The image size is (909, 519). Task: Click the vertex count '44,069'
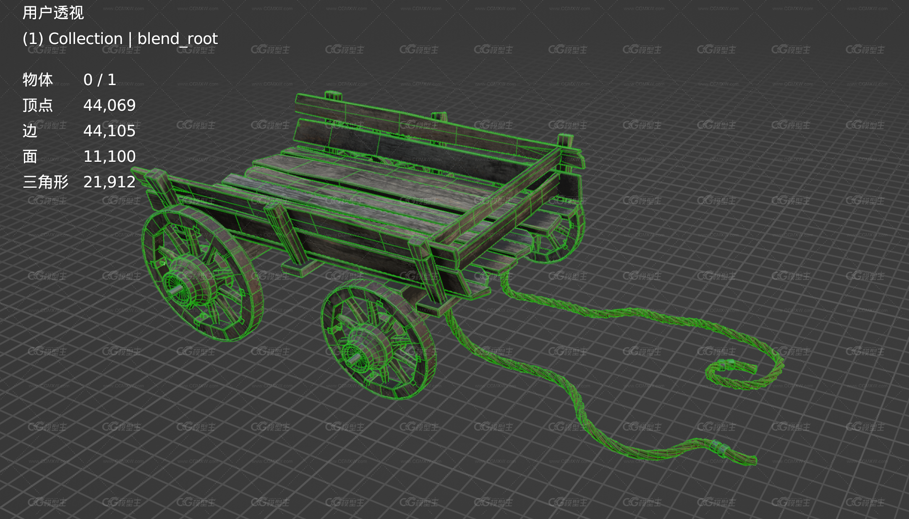110,105
